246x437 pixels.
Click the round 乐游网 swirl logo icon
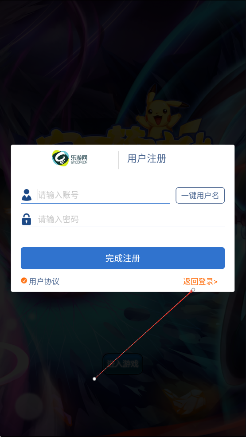tap(60, 158)
